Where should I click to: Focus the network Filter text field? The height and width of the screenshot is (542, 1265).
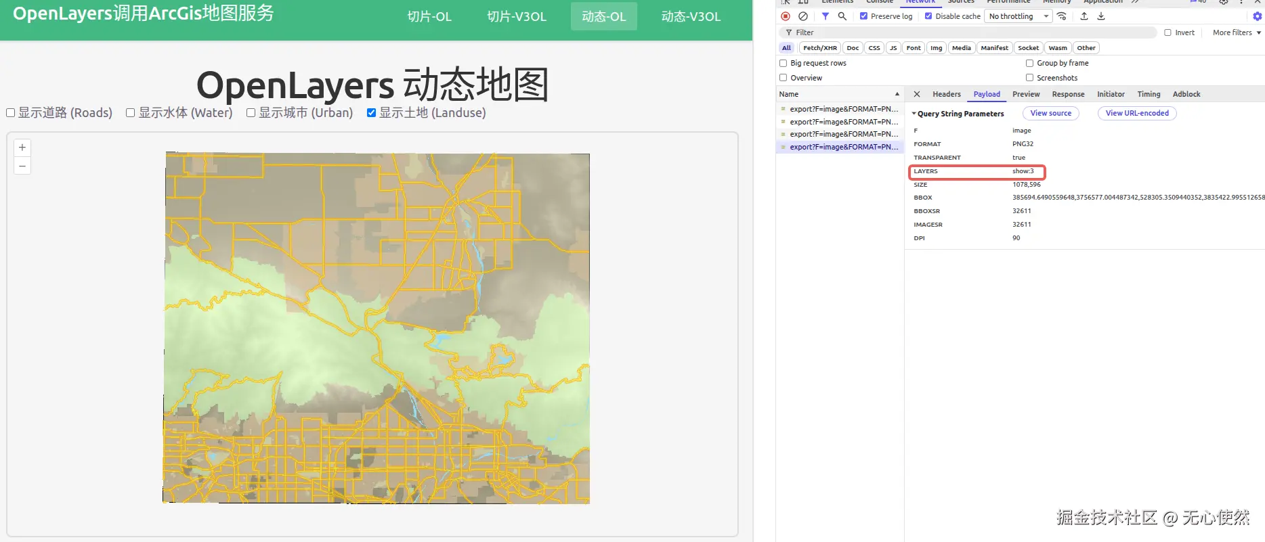(968, 32)
